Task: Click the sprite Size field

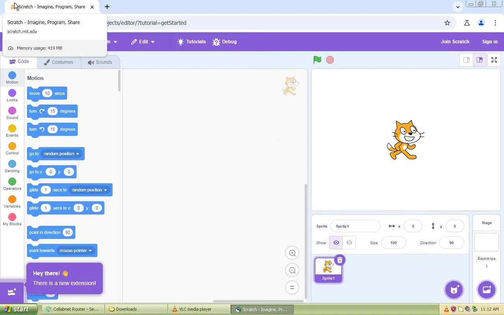Action: (394, 243)
